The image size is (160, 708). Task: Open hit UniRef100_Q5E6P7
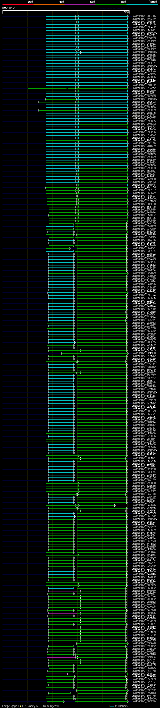(143, 381)
